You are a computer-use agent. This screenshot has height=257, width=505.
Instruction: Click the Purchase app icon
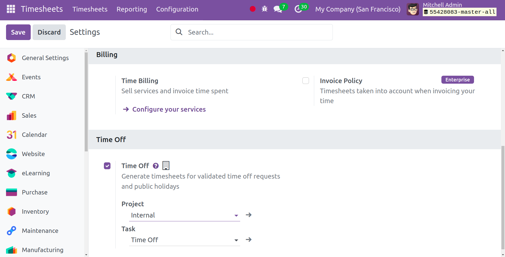12,192
